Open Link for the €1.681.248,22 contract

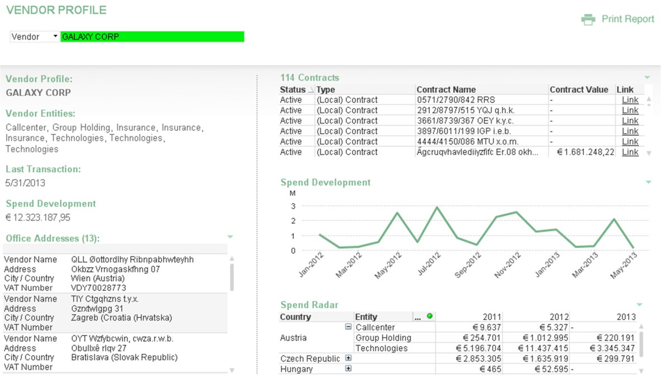(x=630, y=152)
